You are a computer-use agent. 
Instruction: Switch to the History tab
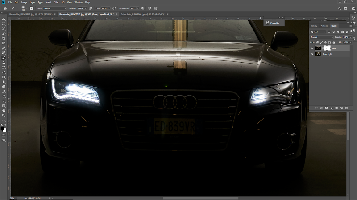pos(314,26)
